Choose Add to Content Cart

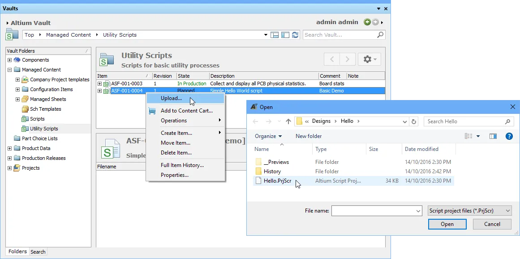pyautogui.click(x=187, y=111)
